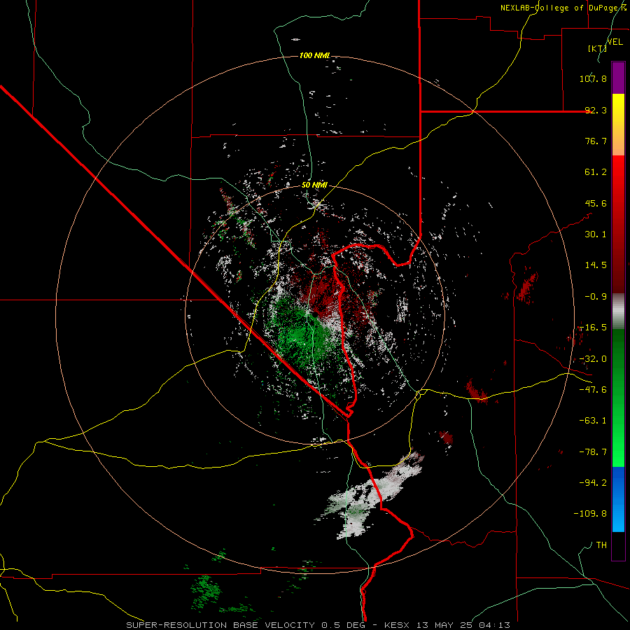The image size is (630, 630).
Task: Select the red segment of the color bar
Action: pos(618,224)
